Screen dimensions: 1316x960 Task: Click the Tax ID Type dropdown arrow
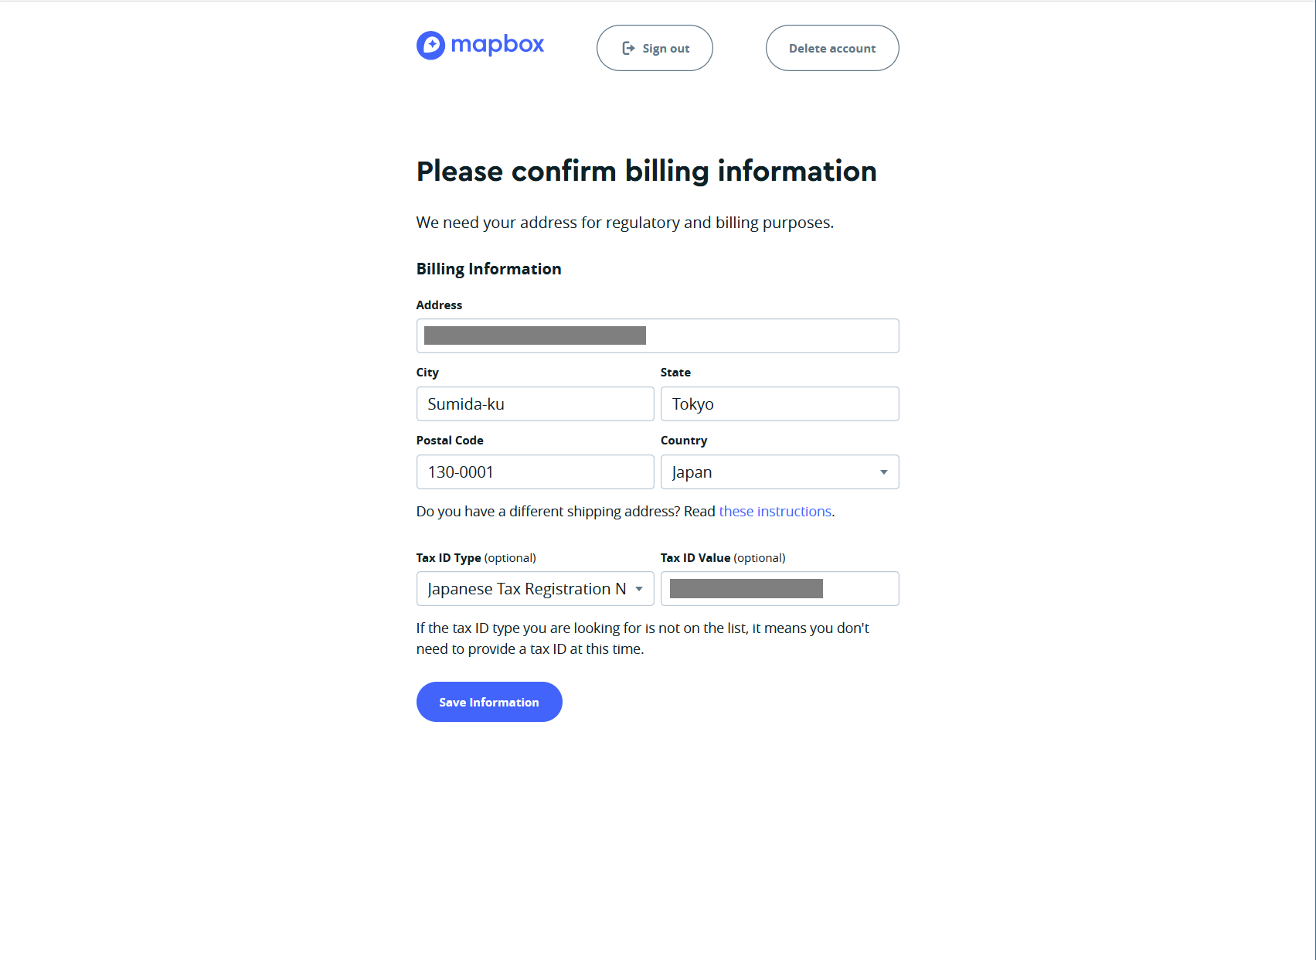(x=639, y=589)
